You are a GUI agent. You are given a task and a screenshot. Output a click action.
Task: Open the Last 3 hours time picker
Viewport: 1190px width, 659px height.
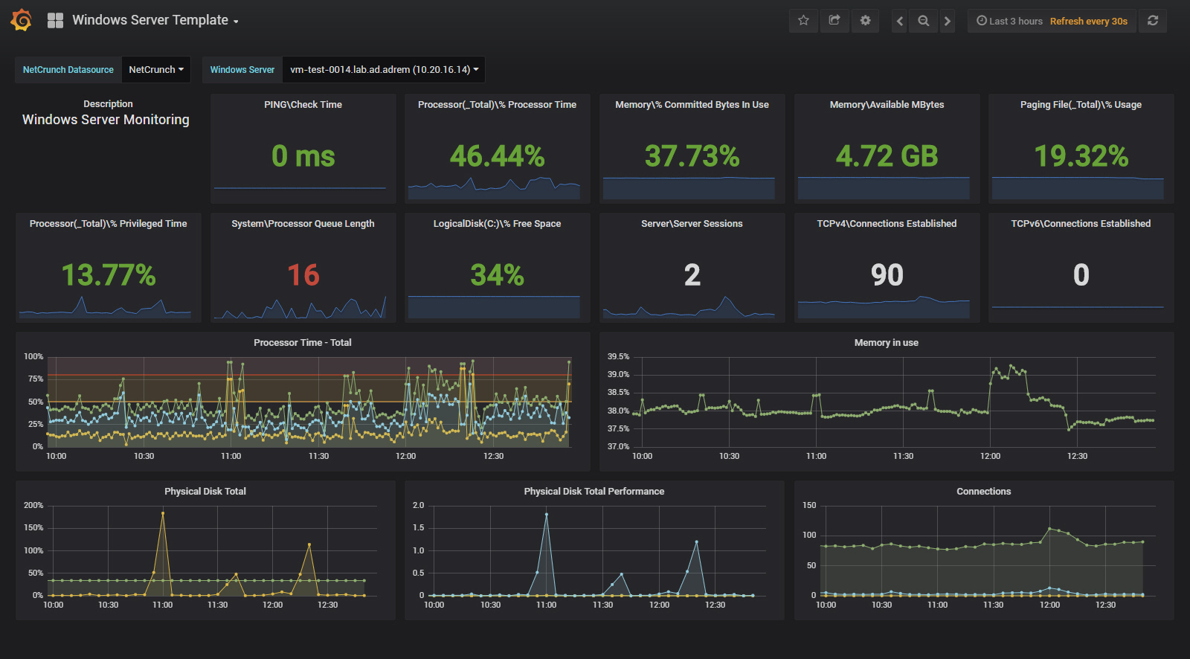(x=1009, y=21)
